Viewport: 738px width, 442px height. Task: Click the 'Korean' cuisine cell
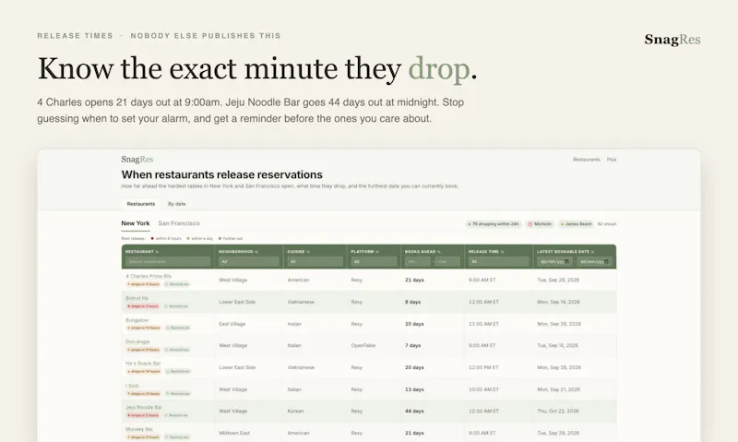pos(295,411)
